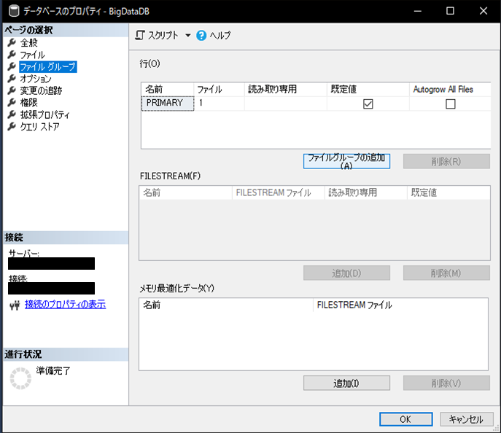Toggle 既定値 checkbox for PRIMARY
501x433 pixels.
[368, 104]
